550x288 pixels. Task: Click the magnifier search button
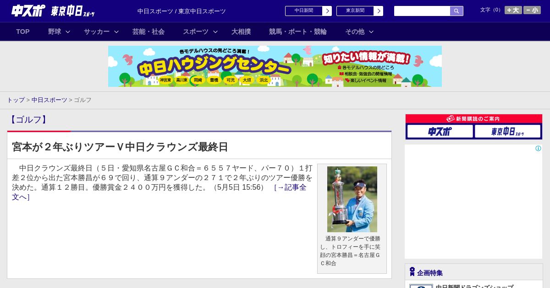click(456, 11)
